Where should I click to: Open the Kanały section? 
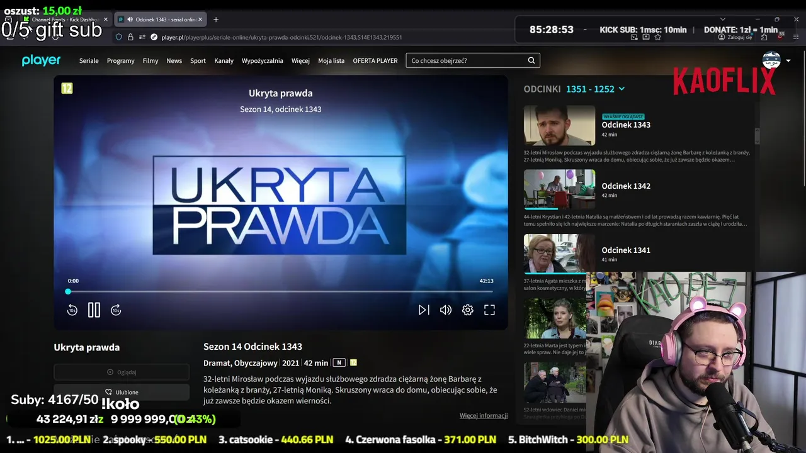pos(224,60)
